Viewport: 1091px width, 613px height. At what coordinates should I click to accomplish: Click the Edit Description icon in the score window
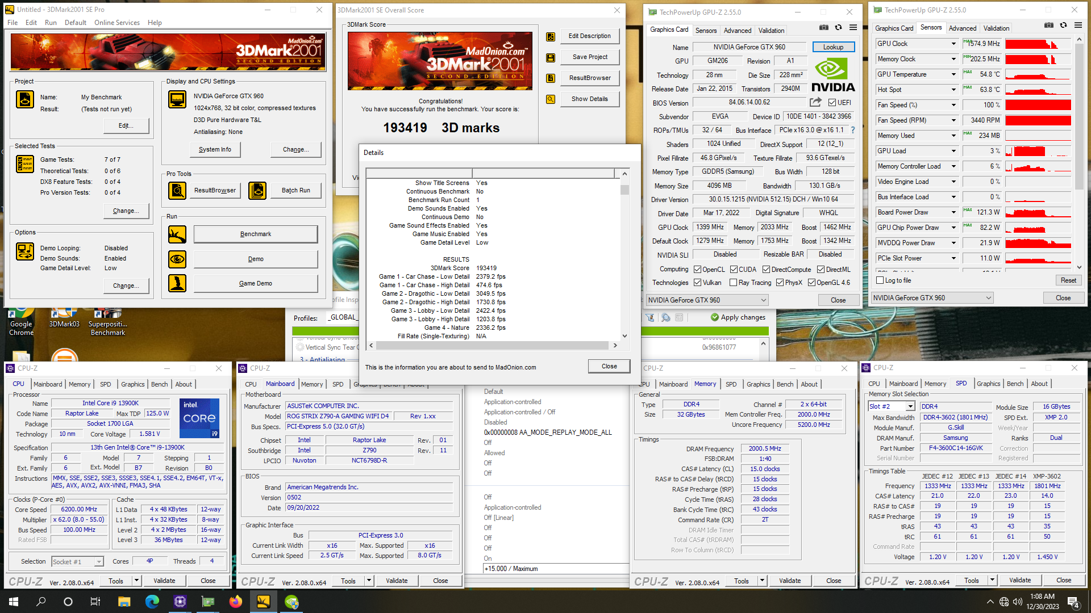[x=551, y=37]
